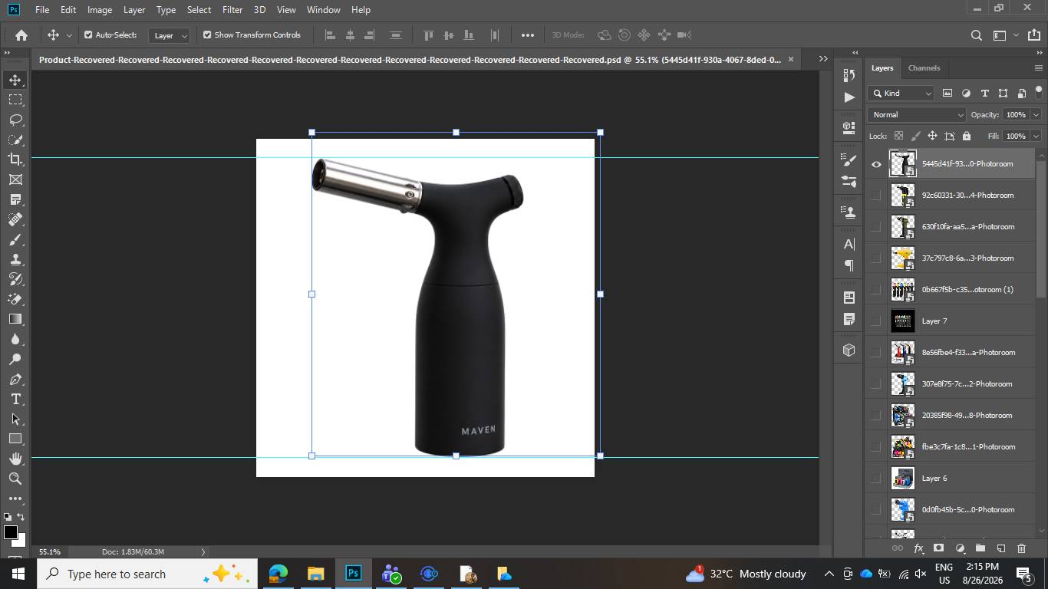Open the Normal blend mode dropdown
Screen dimensions: 1048x589
(917, 114)
